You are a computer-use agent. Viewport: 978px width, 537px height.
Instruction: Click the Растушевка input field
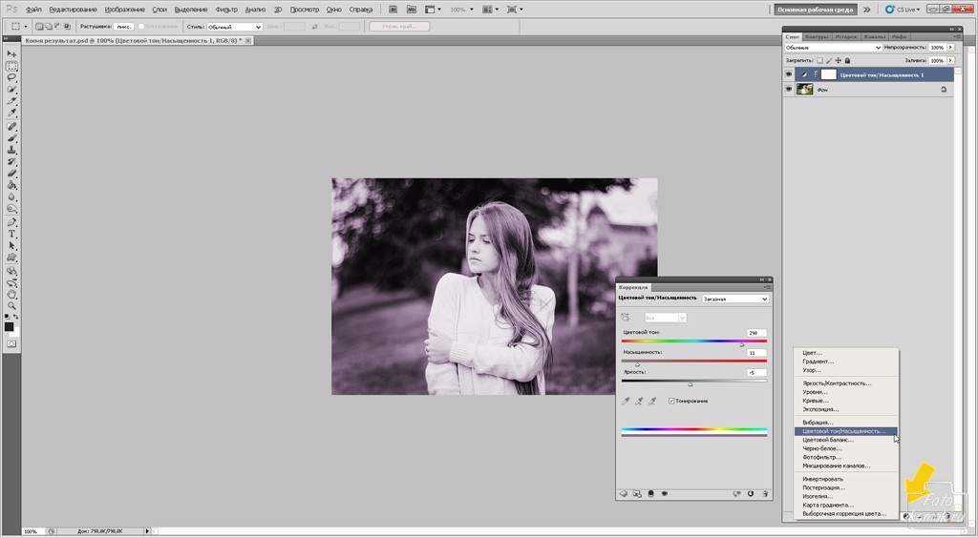pyautogui.click(x=123, y=27)
